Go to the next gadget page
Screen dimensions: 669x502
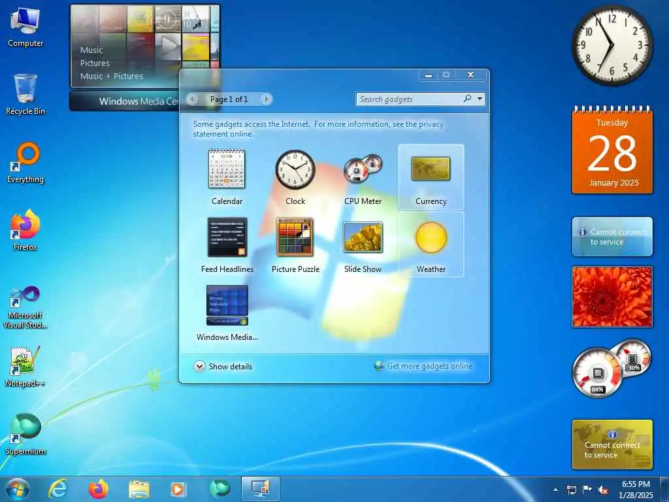[x=266, y=99]
